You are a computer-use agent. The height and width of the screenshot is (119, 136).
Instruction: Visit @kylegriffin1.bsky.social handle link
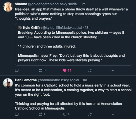pos(62,28)
